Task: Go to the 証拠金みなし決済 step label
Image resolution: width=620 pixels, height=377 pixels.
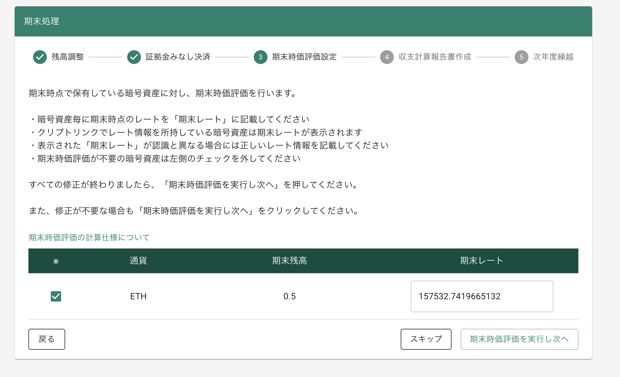Action: tap(178, 57)
